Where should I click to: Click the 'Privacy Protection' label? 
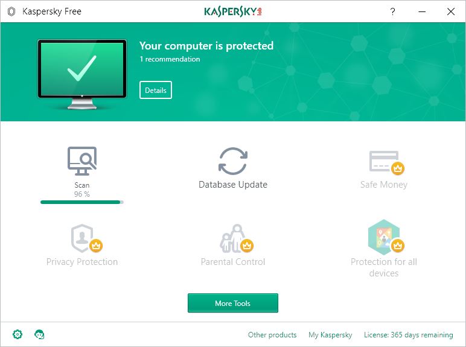(x=82, y=262)
